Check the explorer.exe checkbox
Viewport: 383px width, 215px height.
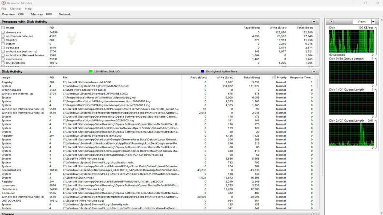click(x=3, y=59)
